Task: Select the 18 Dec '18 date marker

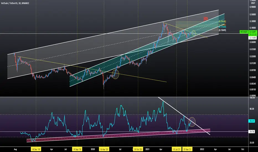Action: coord(36,149)
